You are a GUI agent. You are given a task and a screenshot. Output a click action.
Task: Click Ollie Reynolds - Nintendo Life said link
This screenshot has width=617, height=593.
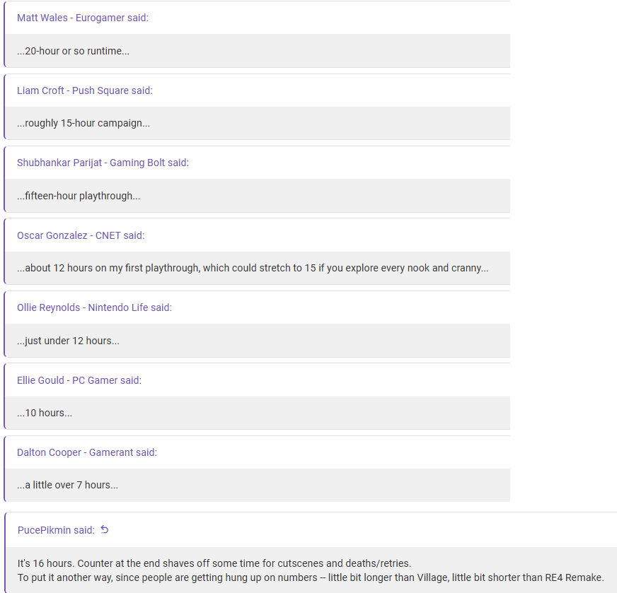pos(94,307)
